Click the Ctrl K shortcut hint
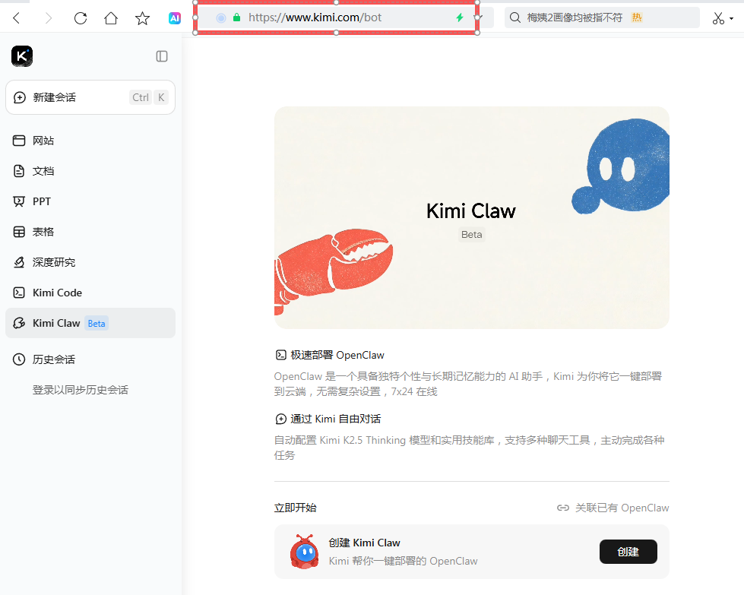744x595 pixels. tap(149, 97)
